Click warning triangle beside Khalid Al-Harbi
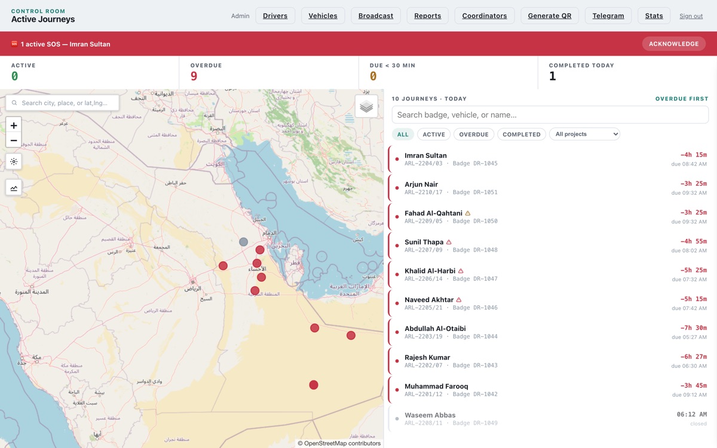The image size is (717, 448). point(461,271)
